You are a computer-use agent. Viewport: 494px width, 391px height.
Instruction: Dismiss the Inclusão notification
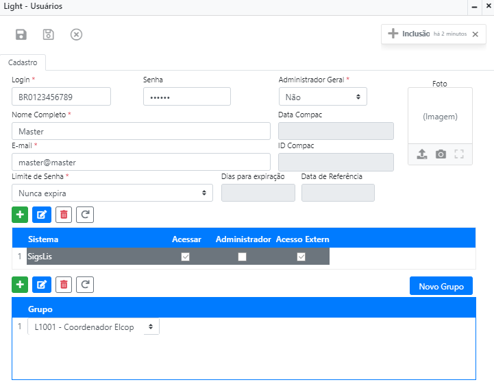475,34
